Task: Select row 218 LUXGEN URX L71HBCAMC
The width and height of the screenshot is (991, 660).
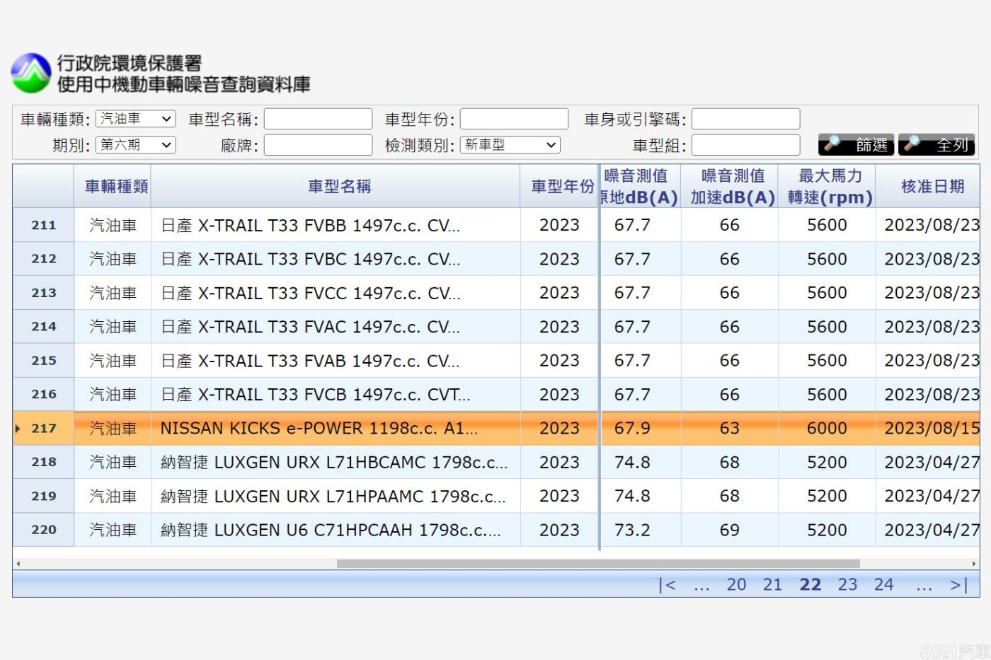Action: (x=333, y=462)
